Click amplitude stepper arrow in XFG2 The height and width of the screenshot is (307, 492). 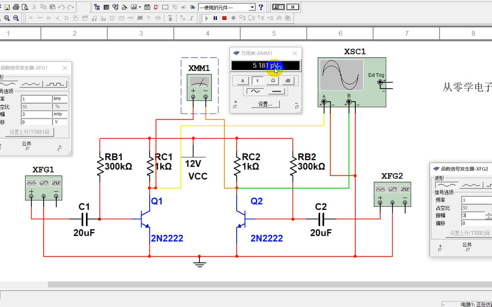tap(489, 215)
